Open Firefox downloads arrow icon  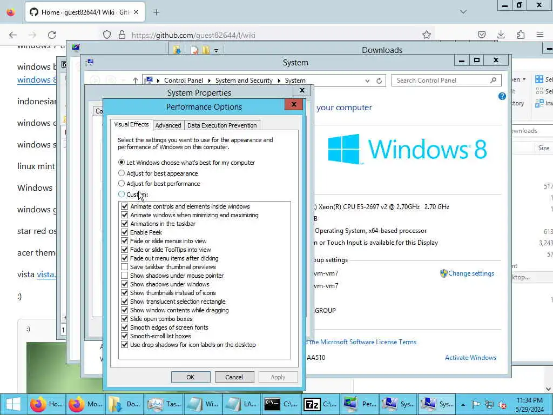click(501, 35)
